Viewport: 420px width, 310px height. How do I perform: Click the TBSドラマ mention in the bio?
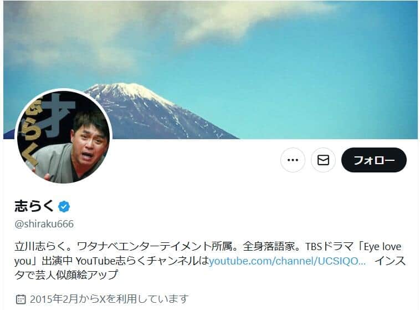click(329, 246)
